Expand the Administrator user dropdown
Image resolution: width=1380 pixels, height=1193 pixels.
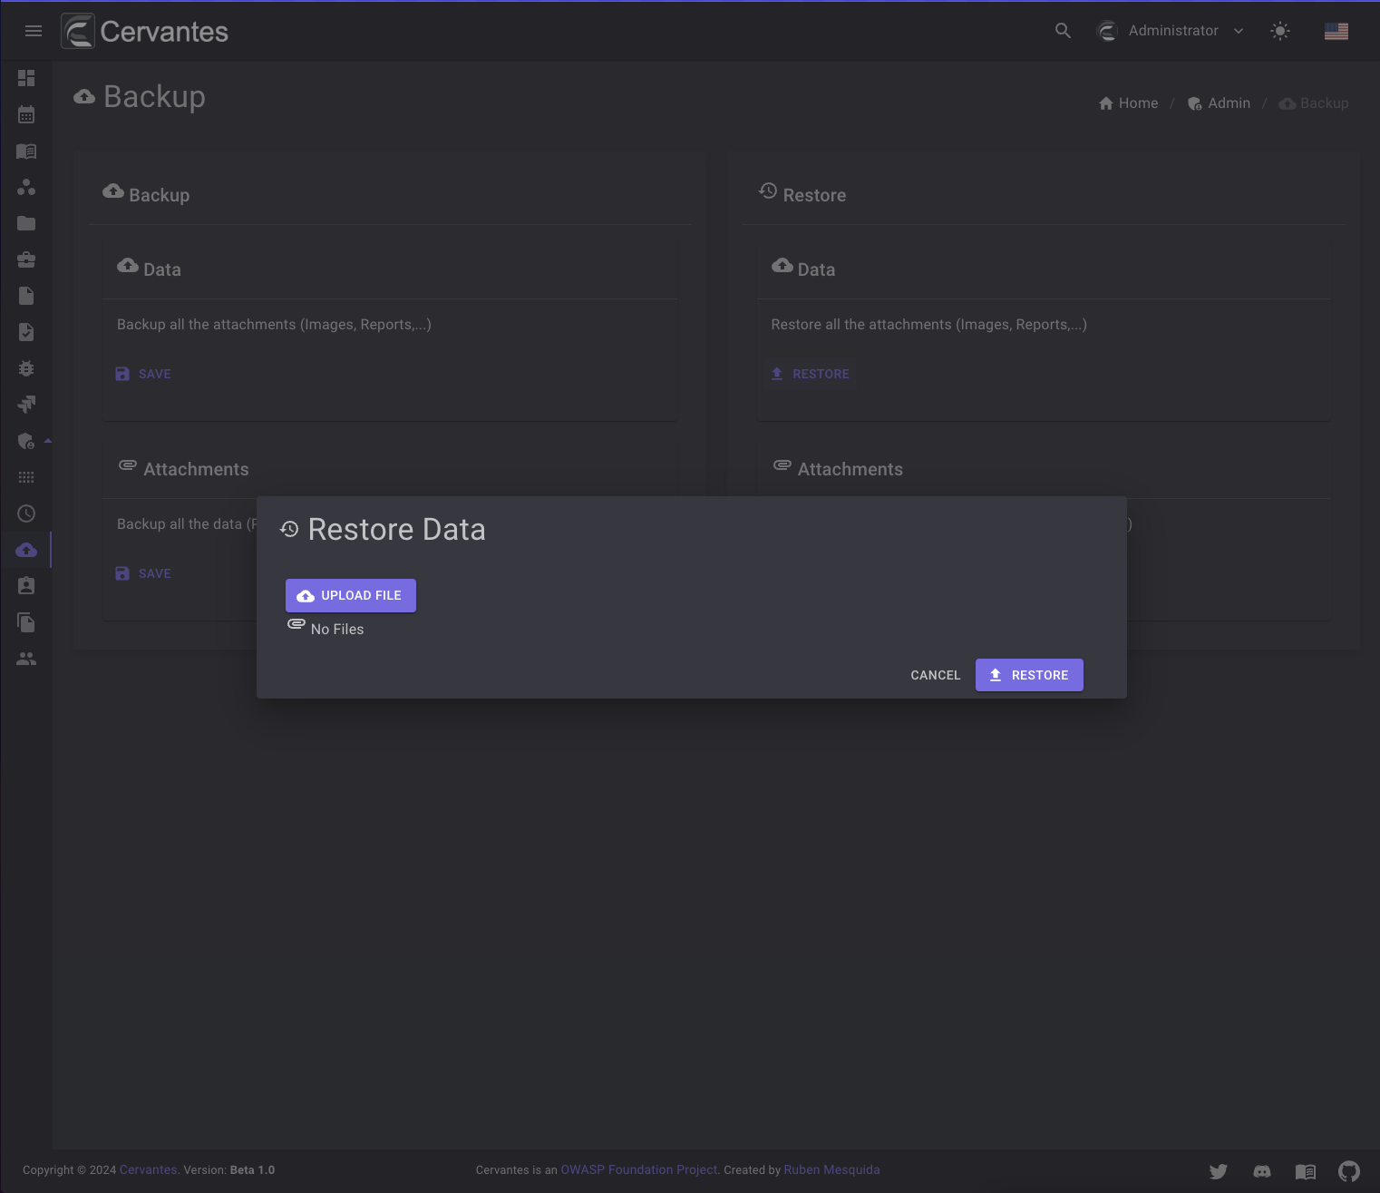pyautogui.click(x=1171, y=31)
